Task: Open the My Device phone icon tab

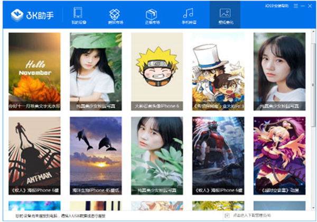Action: 78,15
